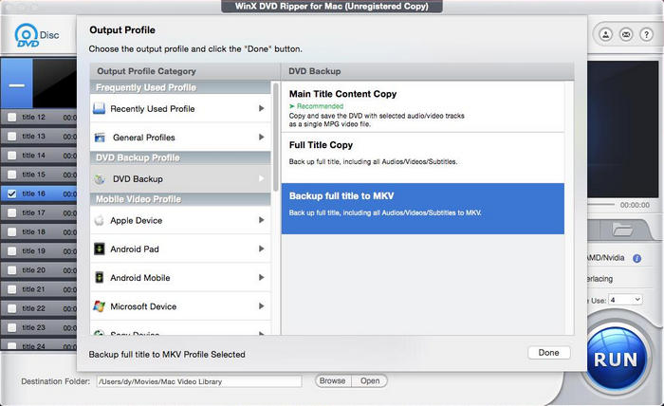Click the preview playback progress slider
The image size is (664, 406).
click(x=600, y=205)
